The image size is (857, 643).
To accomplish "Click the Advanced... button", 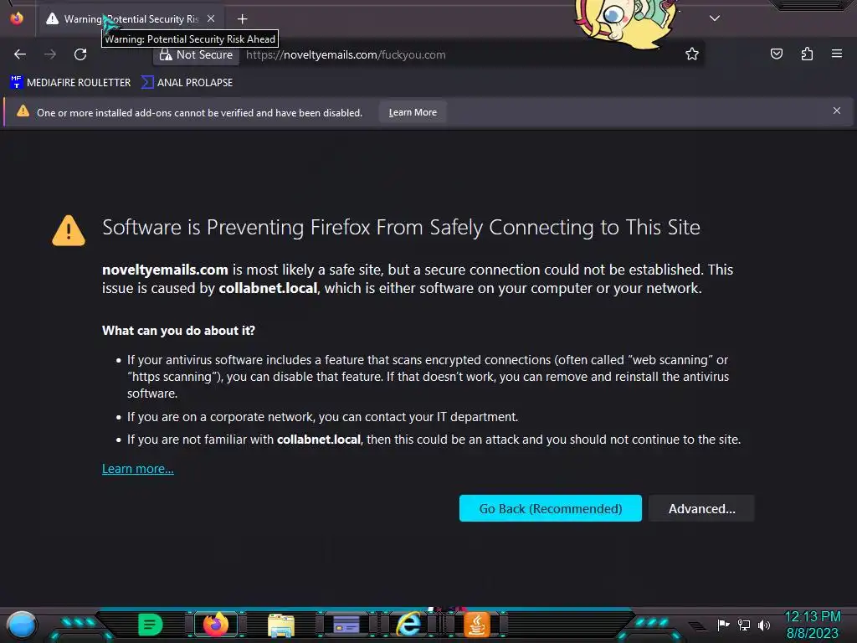I will [702, 508].
